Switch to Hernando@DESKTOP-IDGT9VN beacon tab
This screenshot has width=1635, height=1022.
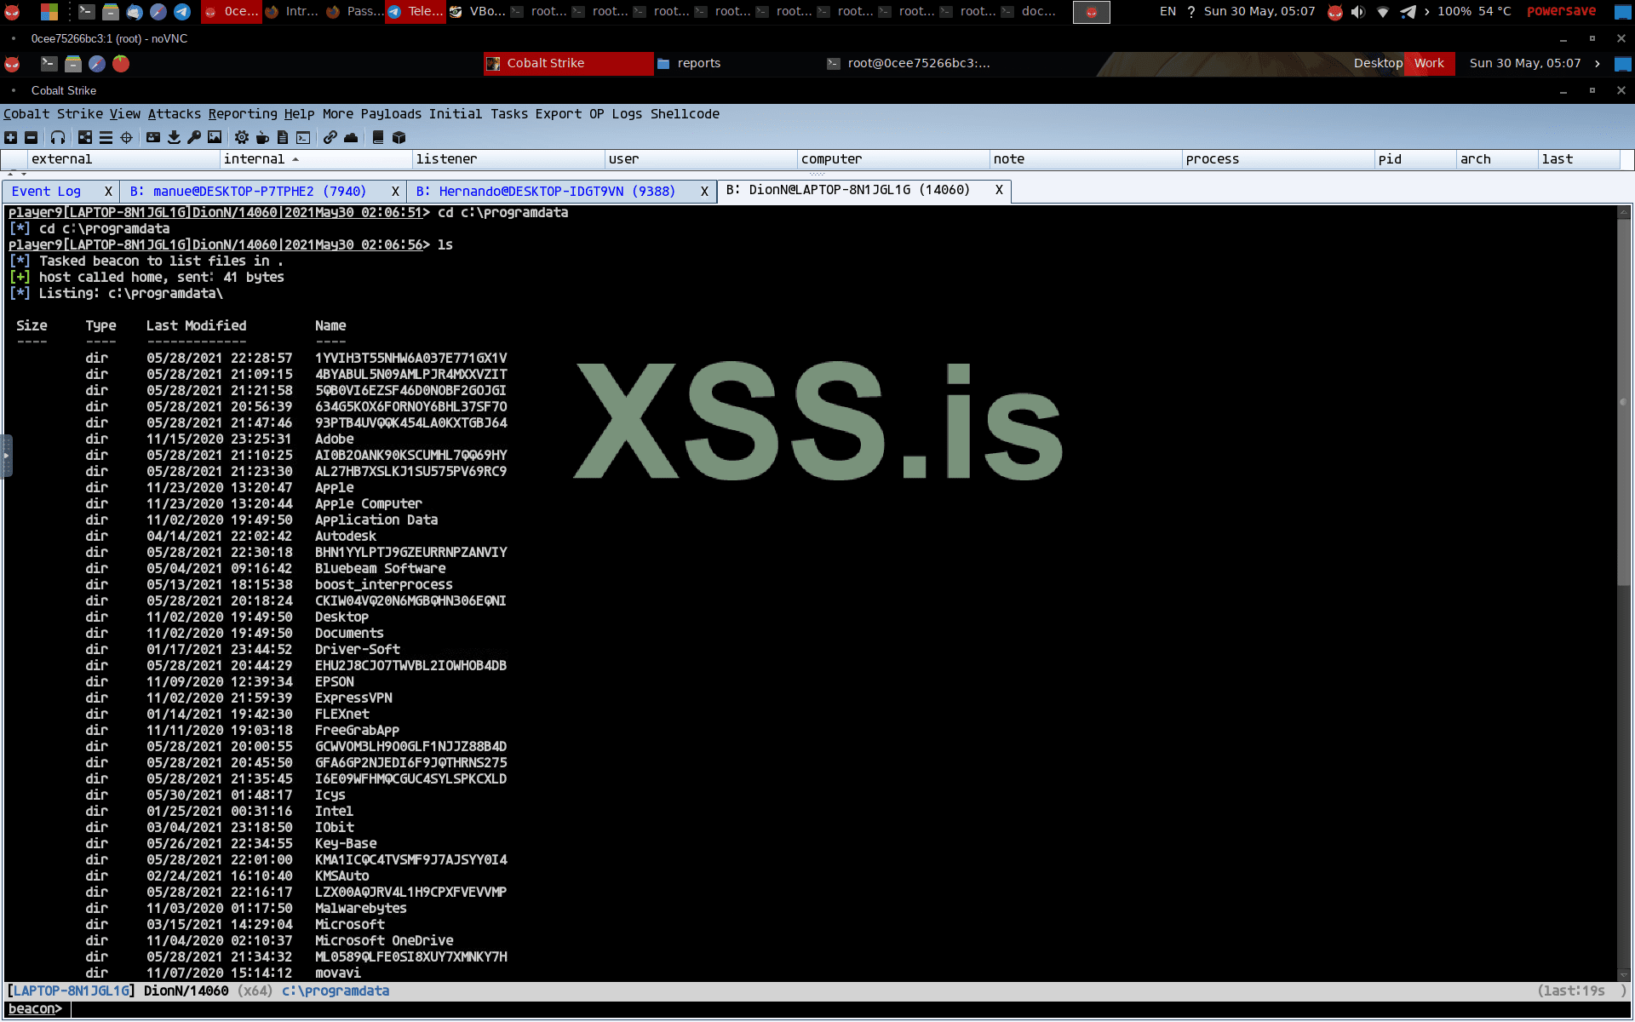(546, 192)
